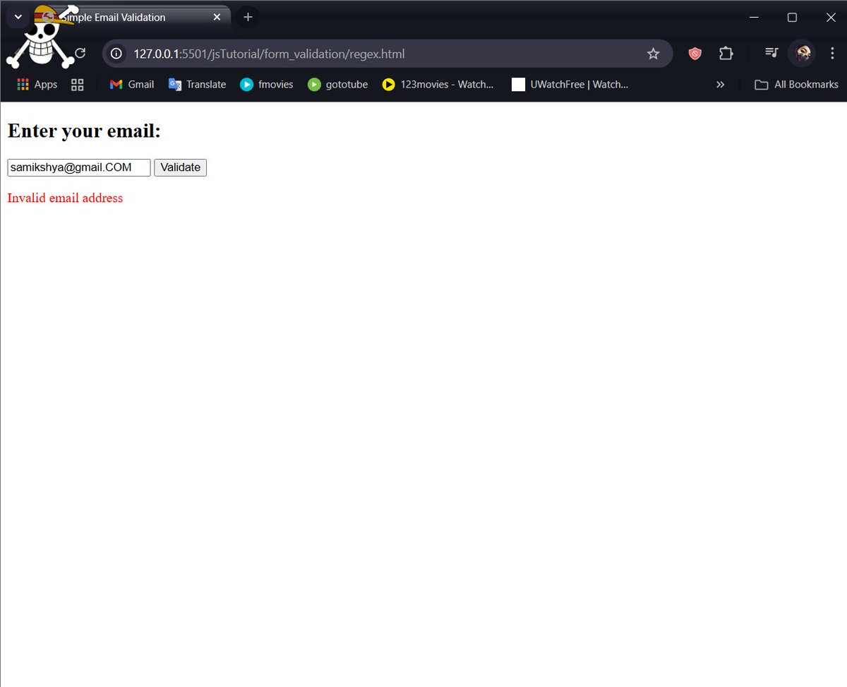Click the 'Invalid email address' message
This screenshot has width=847, height=687.
tap(65, 198)
